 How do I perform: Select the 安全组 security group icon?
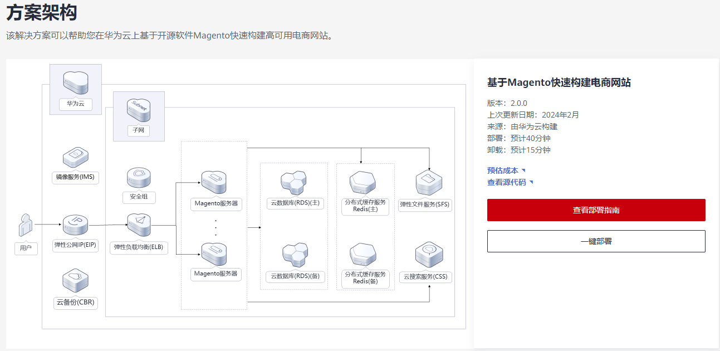139,178
